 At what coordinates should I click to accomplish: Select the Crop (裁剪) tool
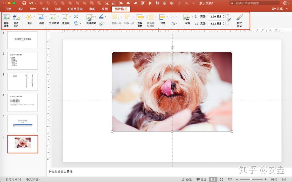[187, 18]
